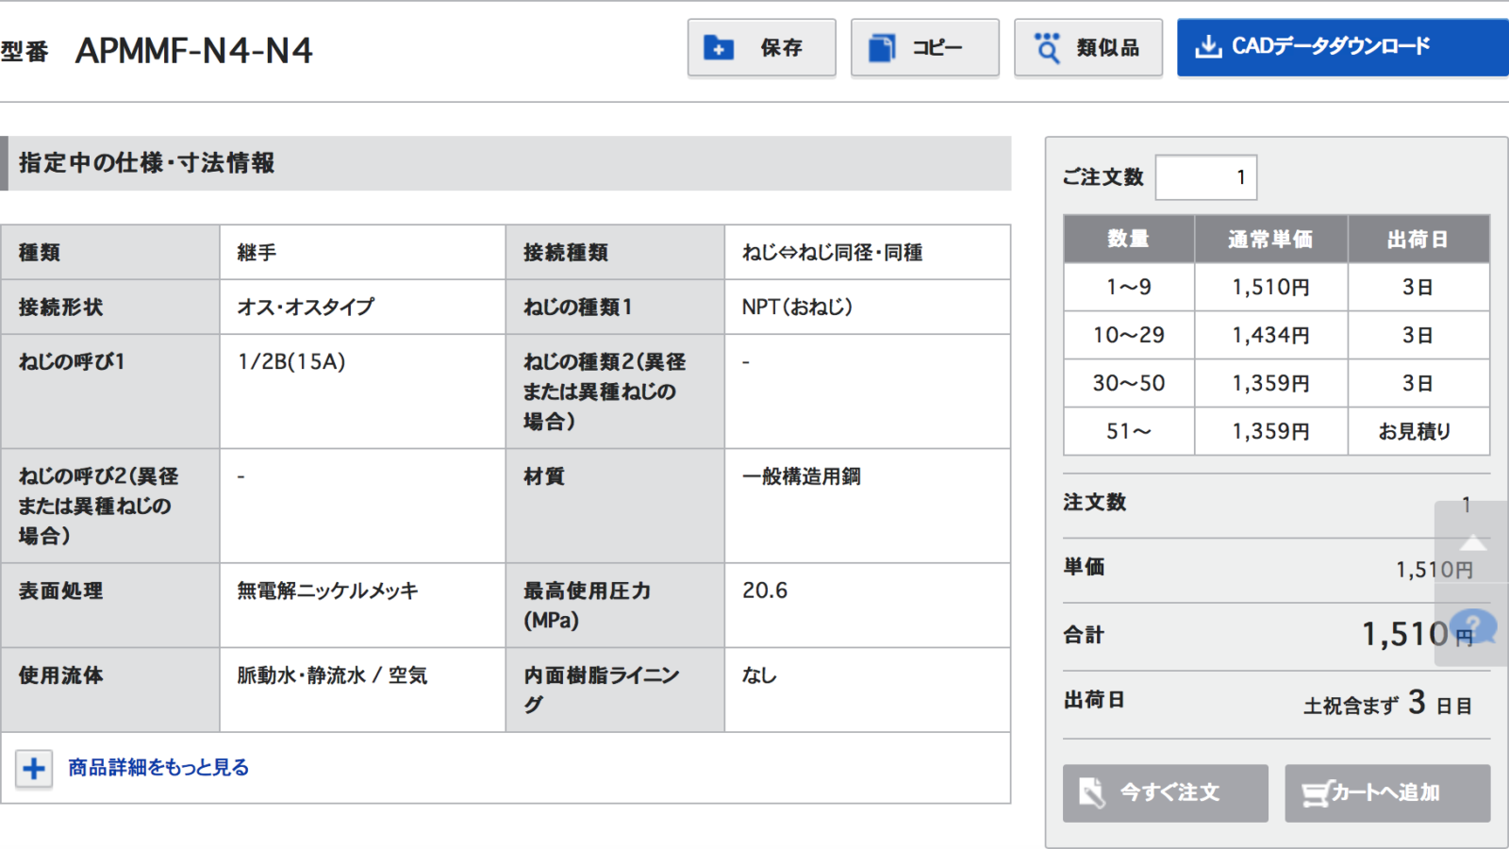Select the 30〜50 quantity price row
The image size is (1509, 849).
1275,383
